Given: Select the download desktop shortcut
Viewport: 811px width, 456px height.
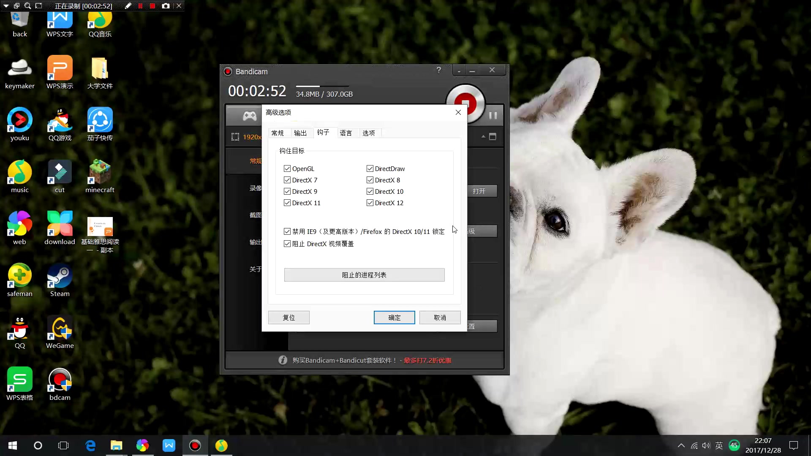Looking at the screenshot, I should [x=60, y=228].
